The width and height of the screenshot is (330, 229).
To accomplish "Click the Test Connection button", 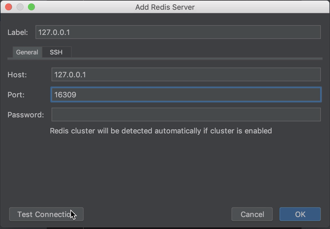I will tap(46, 214).
